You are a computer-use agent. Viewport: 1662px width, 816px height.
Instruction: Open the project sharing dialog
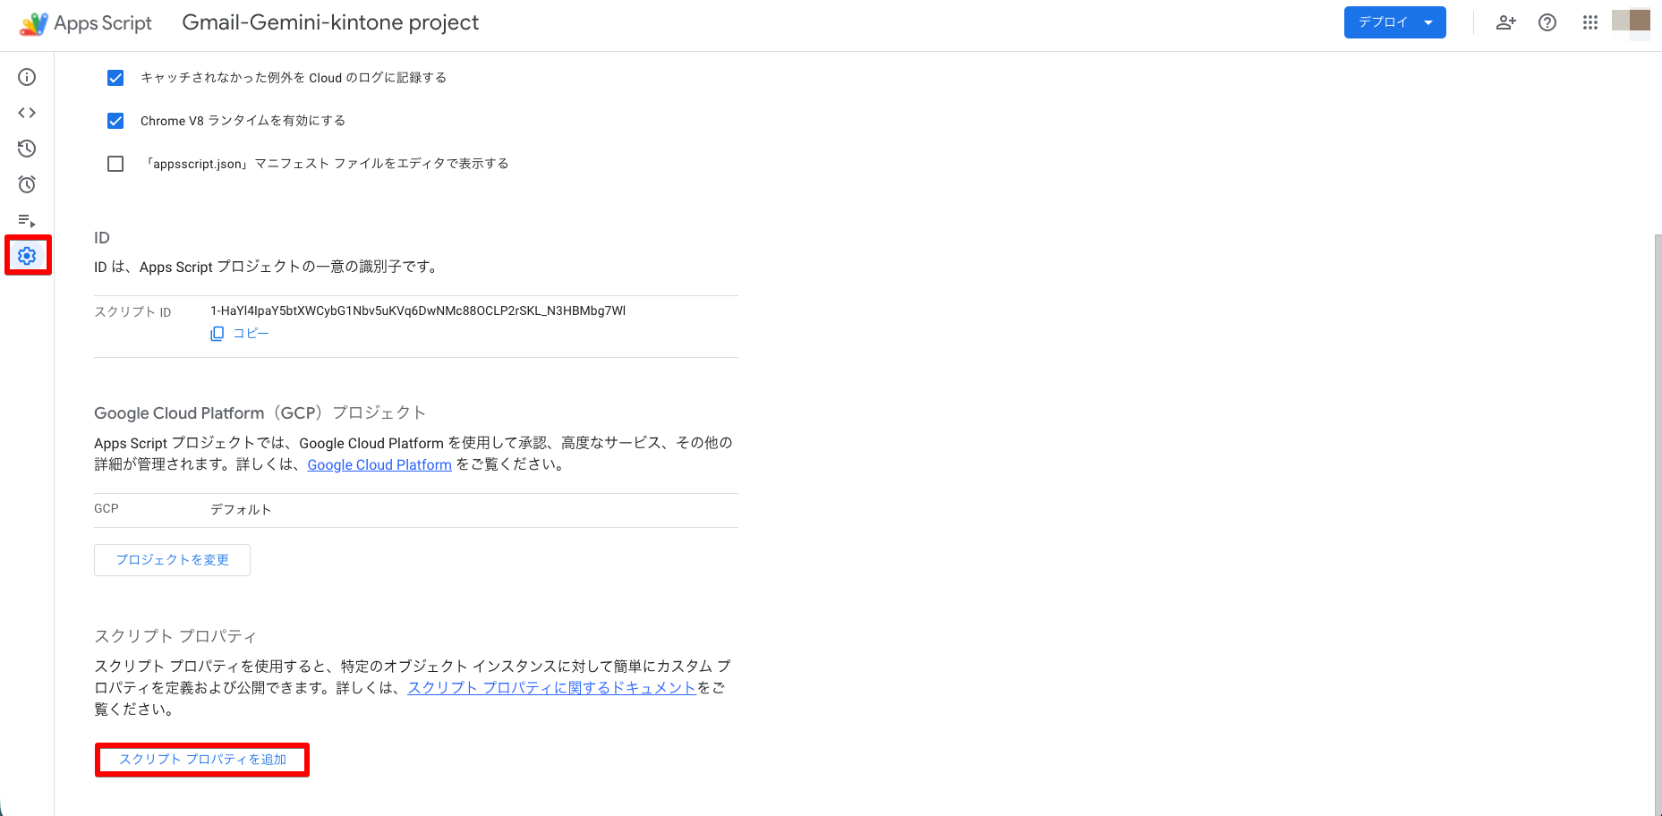tap(1505, 23)
